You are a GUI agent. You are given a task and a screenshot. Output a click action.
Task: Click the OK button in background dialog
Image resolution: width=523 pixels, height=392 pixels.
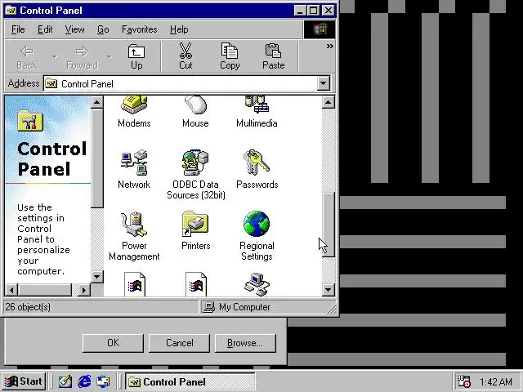click(x=113, y=343)
